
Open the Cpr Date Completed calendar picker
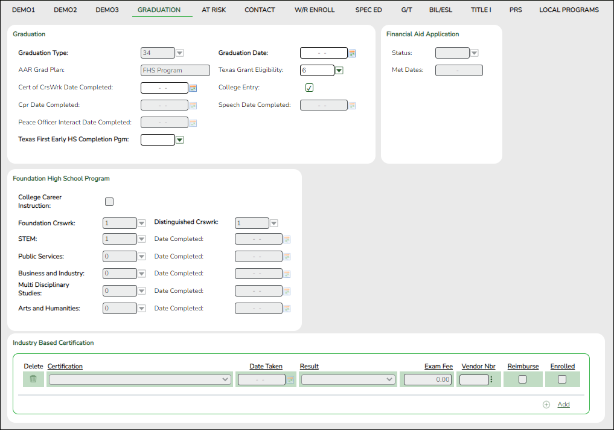[x=193, y=105]
